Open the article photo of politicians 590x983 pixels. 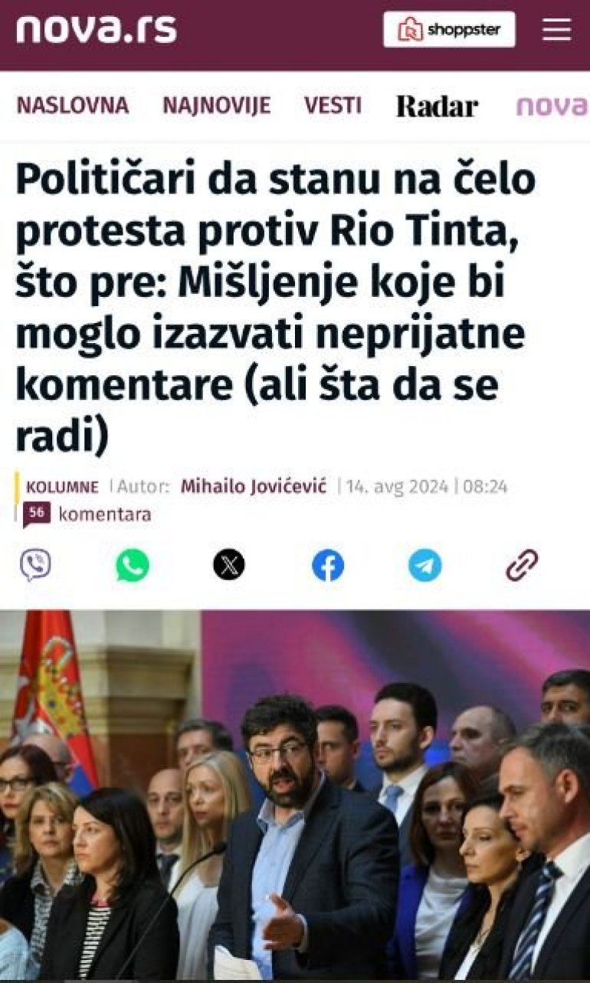click(295, 795)
